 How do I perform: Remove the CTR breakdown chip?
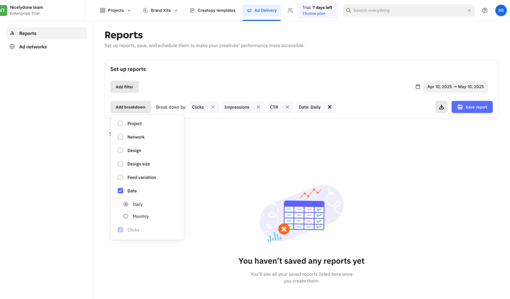(x=287, y=107)
